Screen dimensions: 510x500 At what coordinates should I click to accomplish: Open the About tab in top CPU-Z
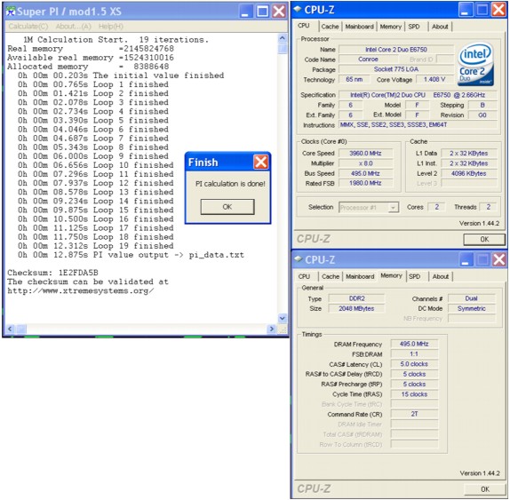coord(440,27)
